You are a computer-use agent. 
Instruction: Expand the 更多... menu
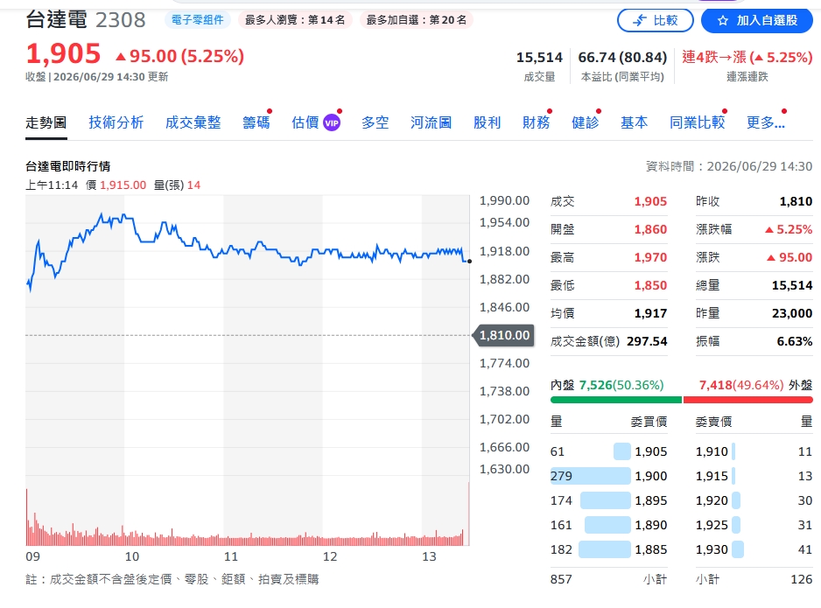[766, 122]
